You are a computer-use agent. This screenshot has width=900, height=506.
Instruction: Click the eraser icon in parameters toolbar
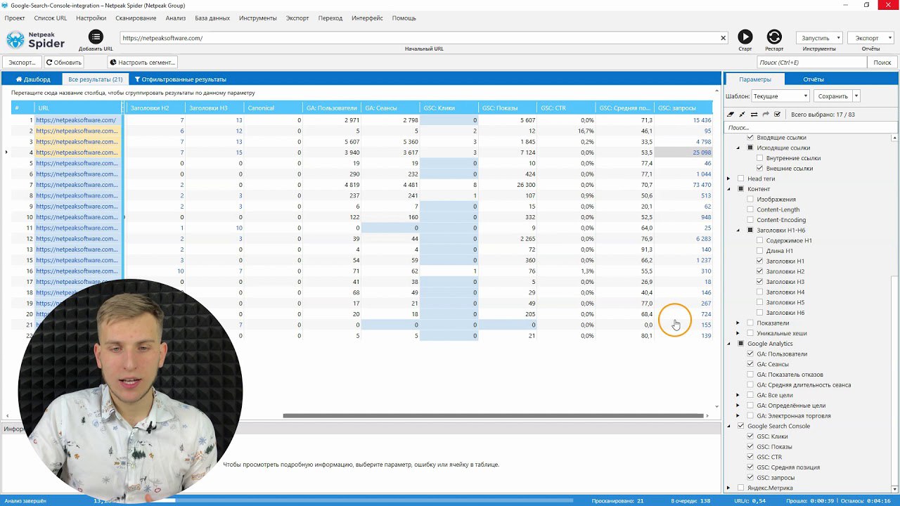(730, 114)
